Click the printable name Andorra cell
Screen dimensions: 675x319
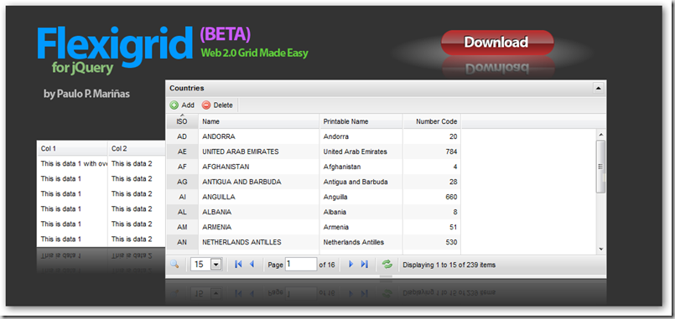[361, 136]
